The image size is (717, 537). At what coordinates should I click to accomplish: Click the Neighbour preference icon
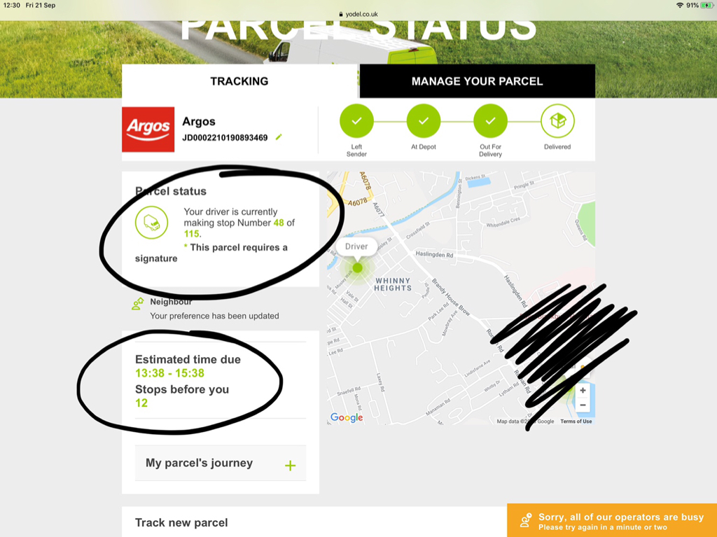(x=138, y=304)
